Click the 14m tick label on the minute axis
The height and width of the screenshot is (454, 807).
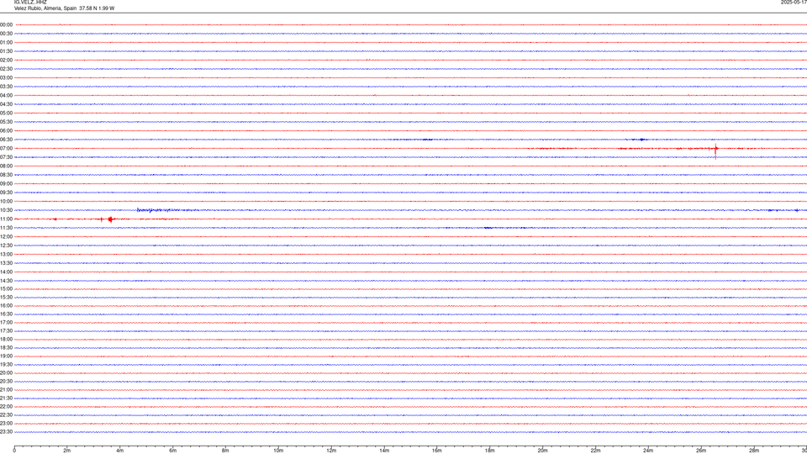[x=384, y=451]
